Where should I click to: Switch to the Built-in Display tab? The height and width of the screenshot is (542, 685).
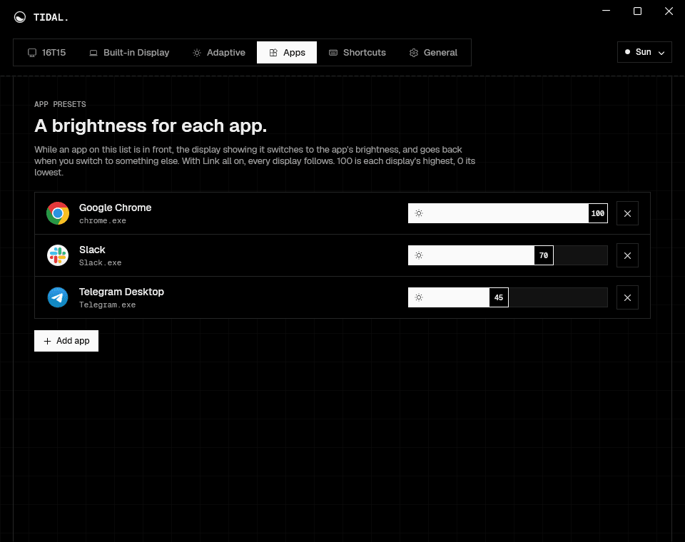[x=129, y=52]
